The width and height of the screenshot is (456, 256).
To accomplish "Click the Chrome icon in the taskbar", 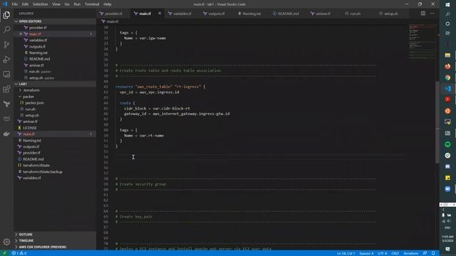I will (447, 78).
